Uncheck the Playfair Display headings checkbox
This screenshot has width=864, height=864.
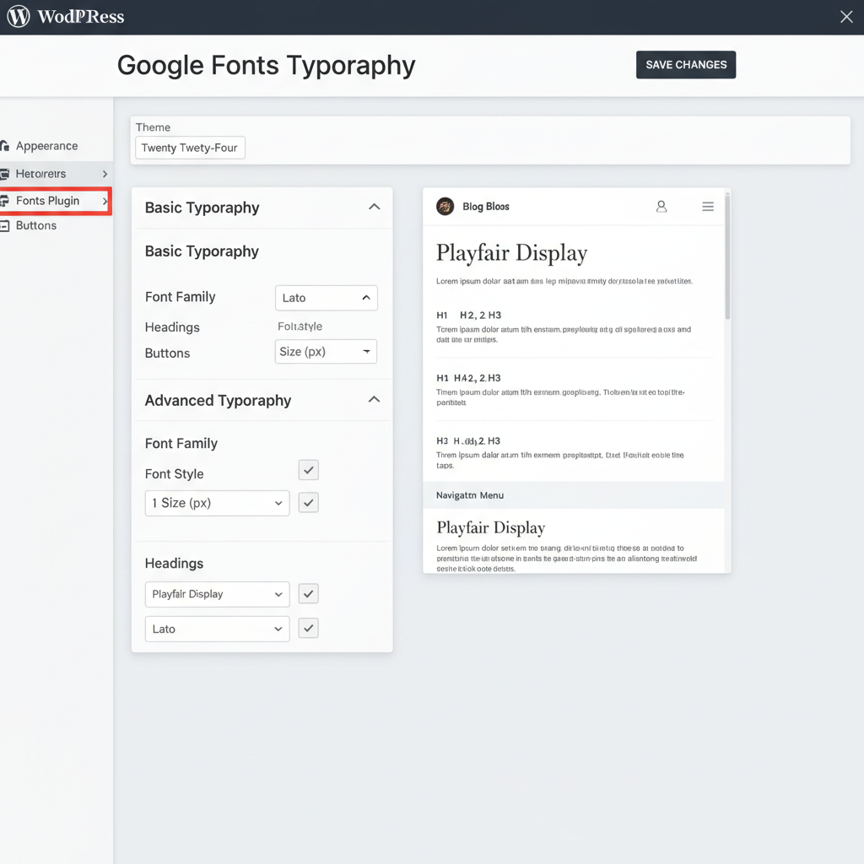pyautogui.click(x=308, y=593)
